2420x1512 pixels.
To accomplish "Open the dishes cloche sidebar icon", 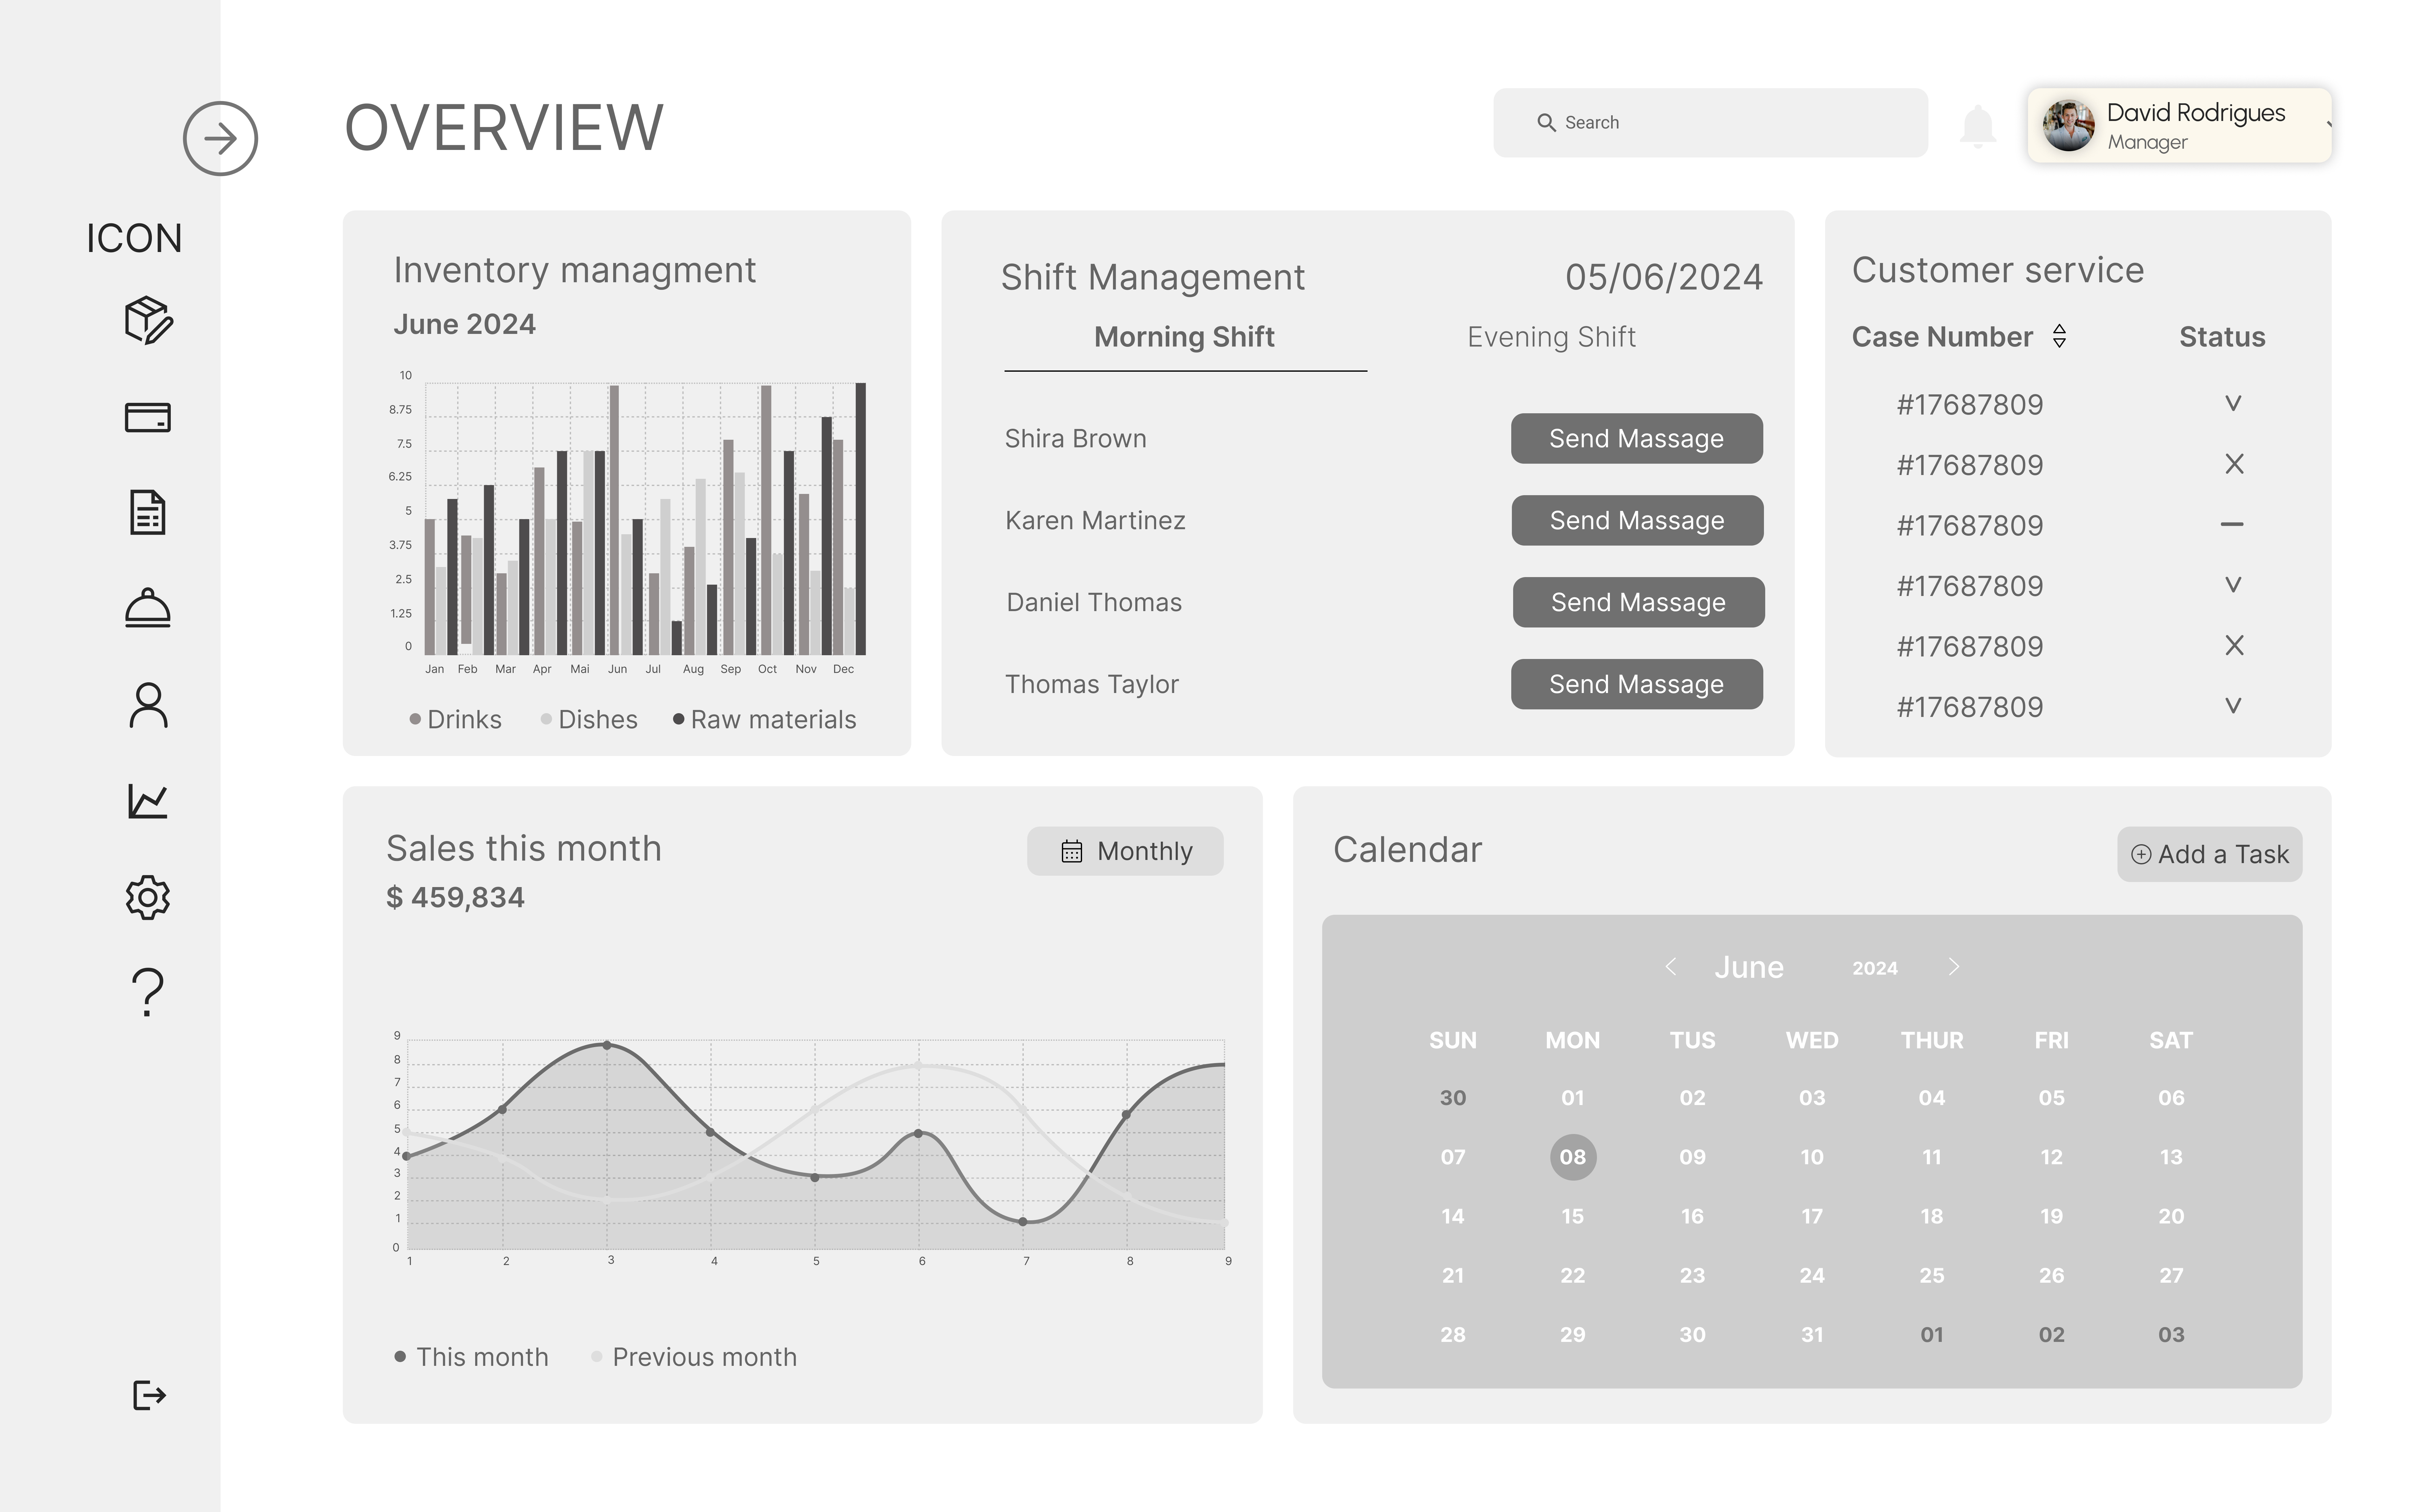I will [148, 608].
